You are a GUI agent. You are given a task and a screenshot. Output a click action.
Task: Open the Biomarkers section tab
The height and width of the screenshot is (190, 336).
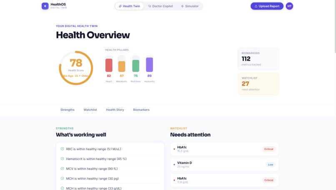coord(141,110)
